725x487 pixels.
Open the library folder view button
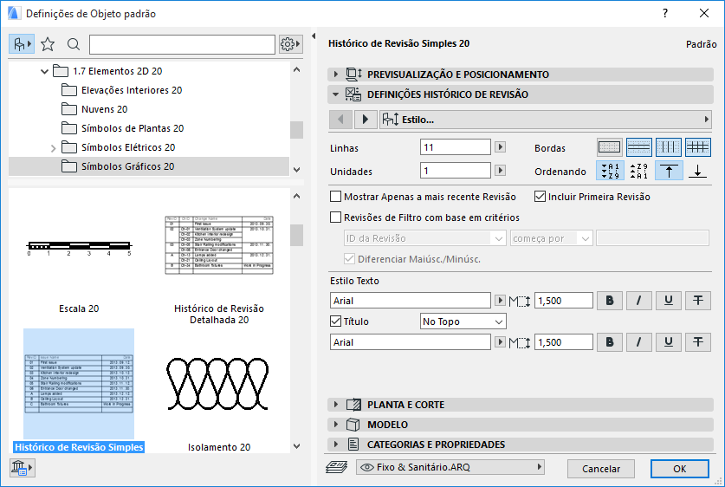point(22,44)
